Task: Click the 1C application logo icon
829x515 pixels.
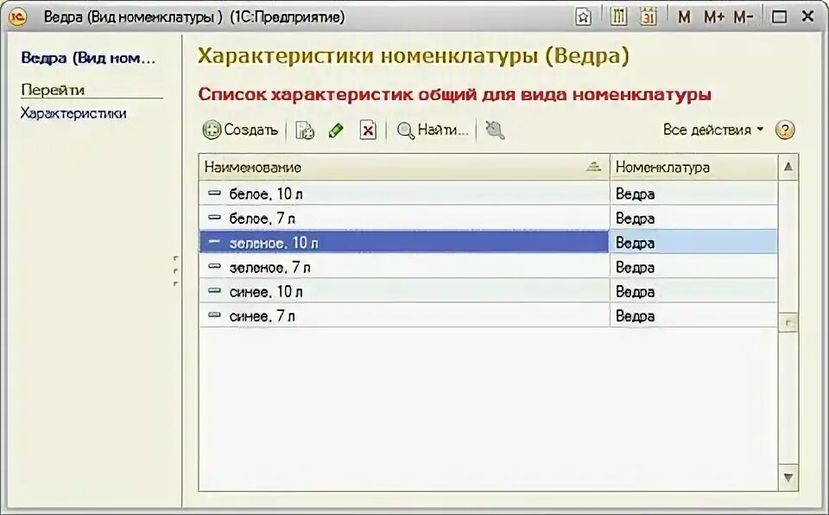Action: click(x=17, y=17)
